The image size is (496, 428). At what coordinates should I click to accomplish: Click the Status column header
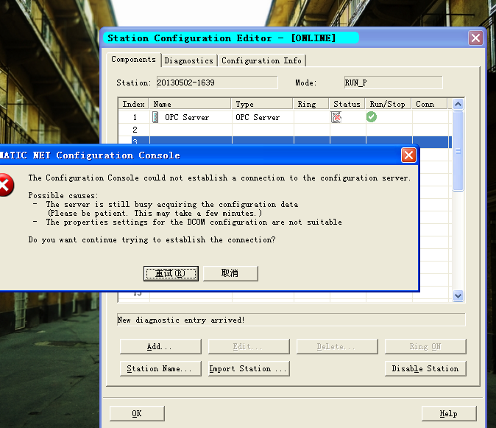(x=347, y=104)
